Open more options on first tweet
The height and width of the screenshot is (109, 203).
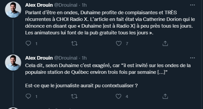192,5
